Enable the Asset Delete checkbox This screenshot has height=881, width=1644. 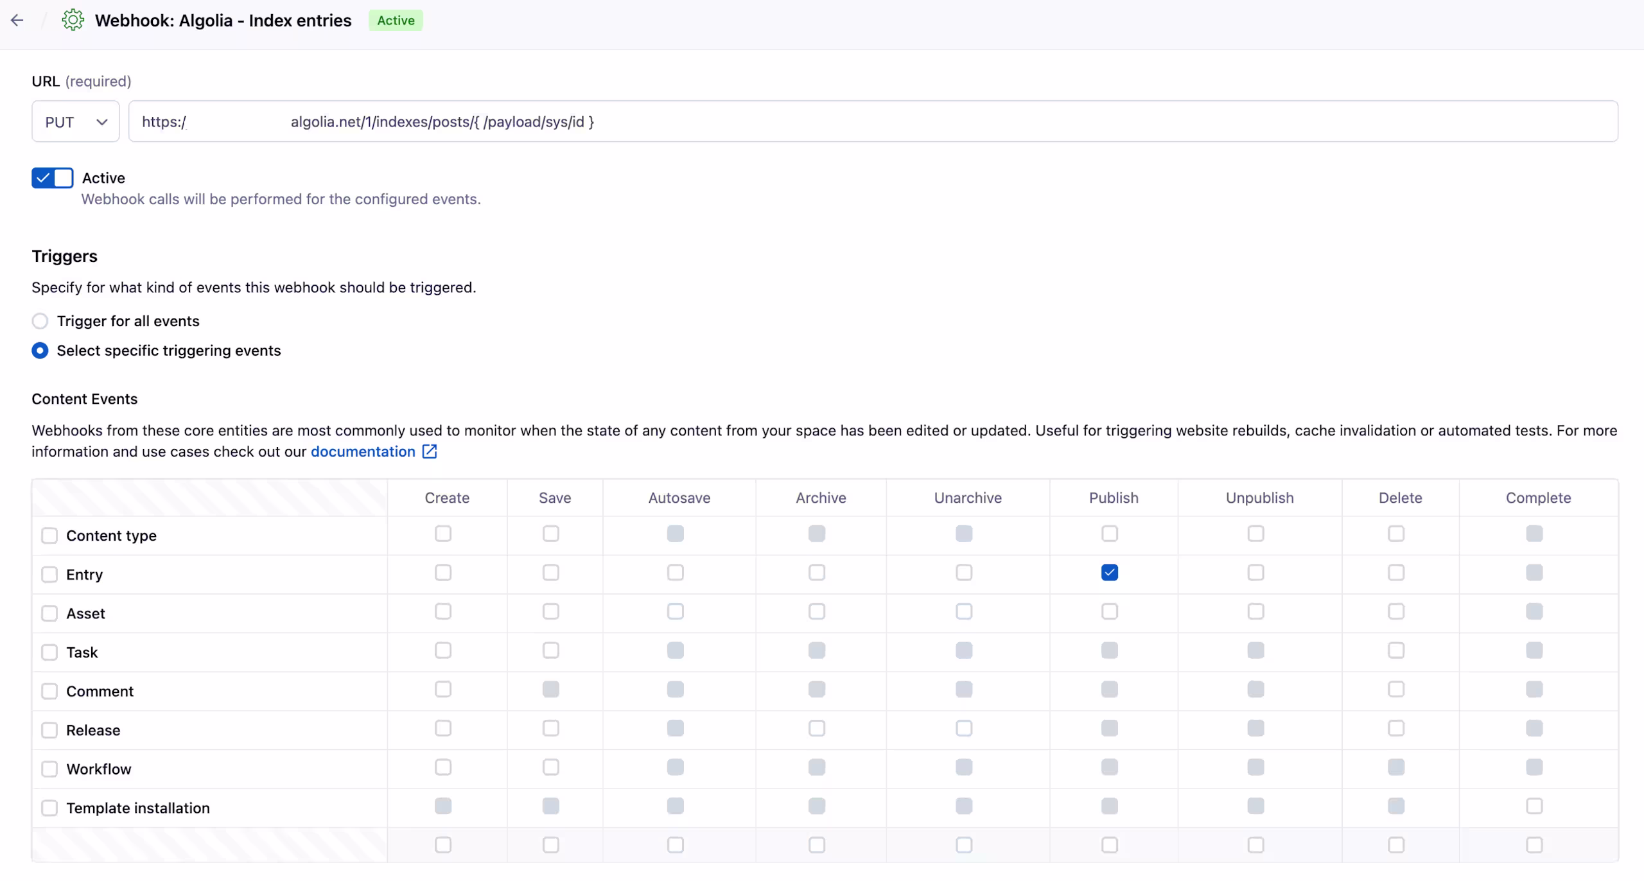point(1396,611)
